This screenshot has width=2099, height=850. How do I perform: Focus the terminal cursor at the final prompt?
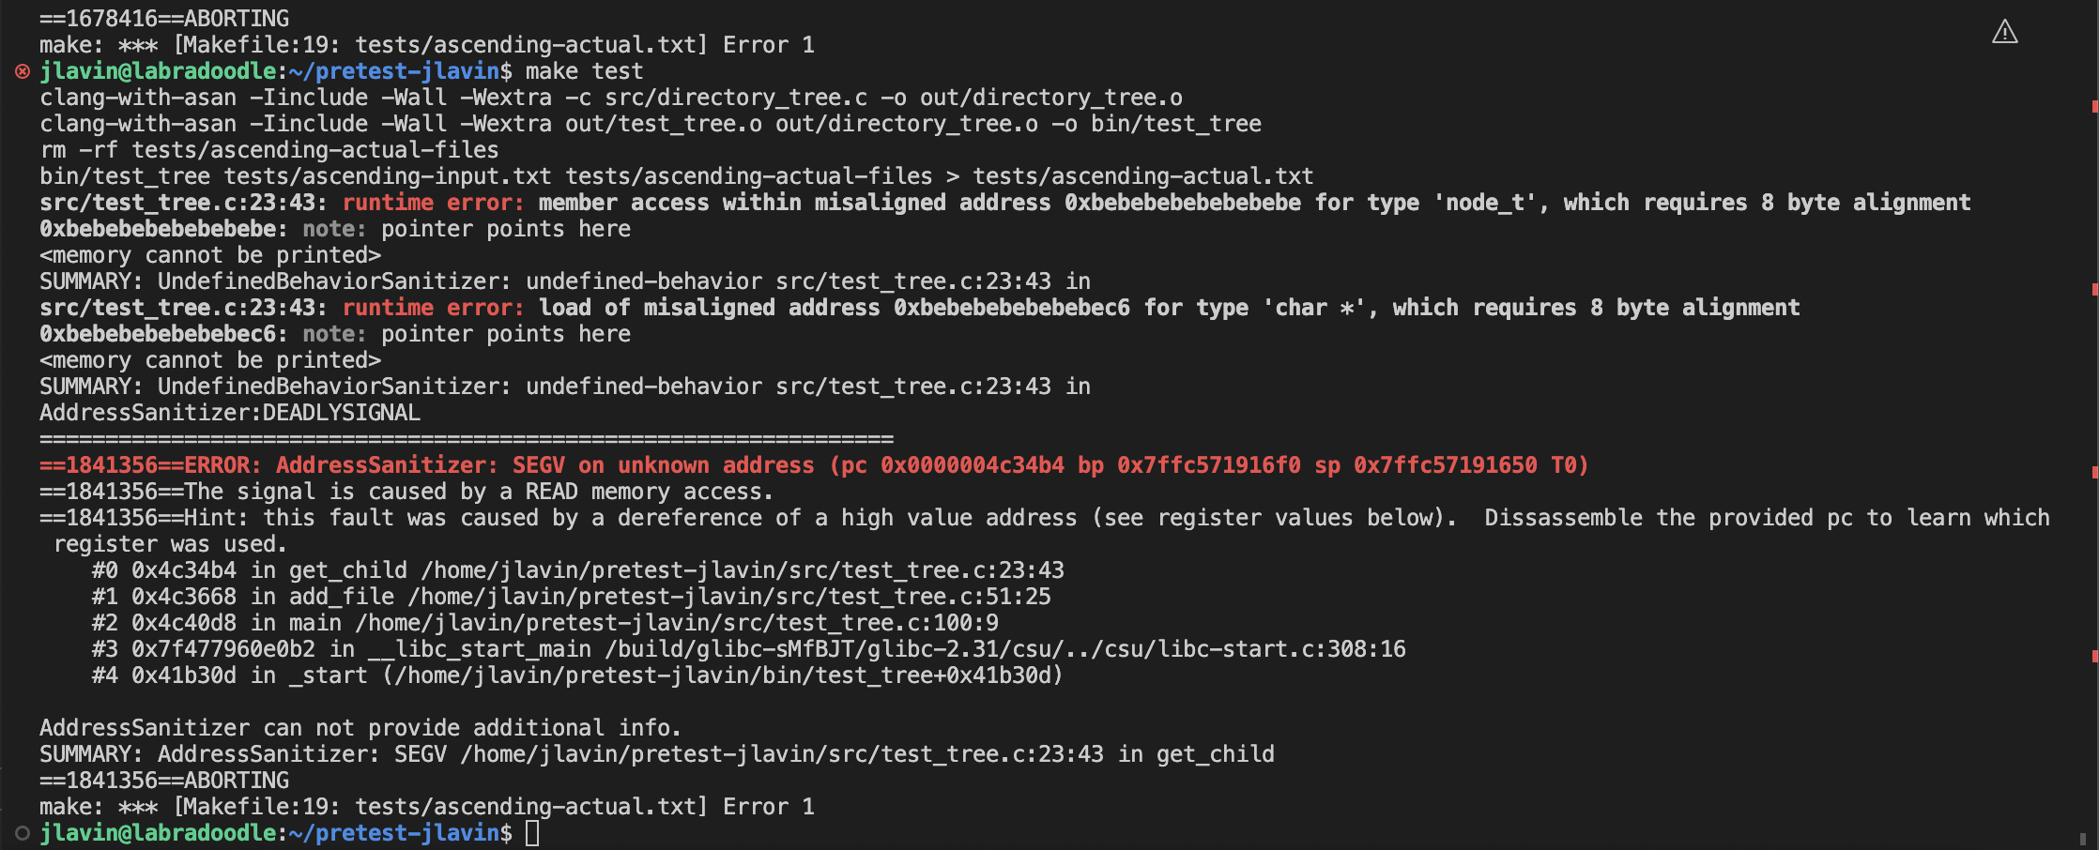532,833
